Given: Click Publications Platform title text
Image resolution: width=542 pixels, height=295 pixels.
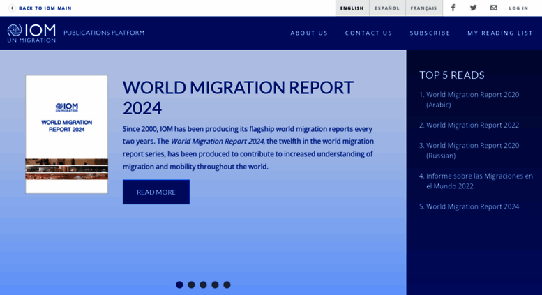Looking at the screenshot, I should coord(104,33).
